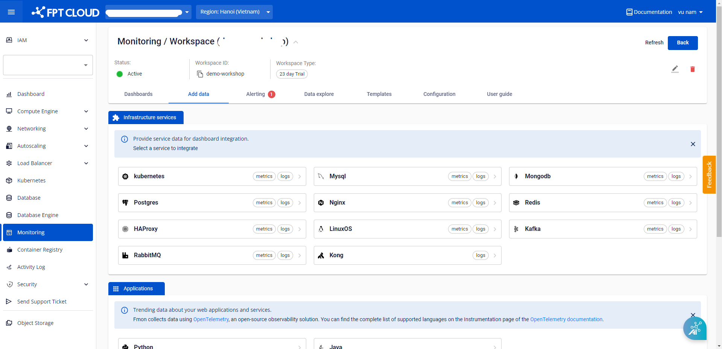Open the Container Registry sidebar item
This screenshot has width=722, height=349.
point(40,250)
